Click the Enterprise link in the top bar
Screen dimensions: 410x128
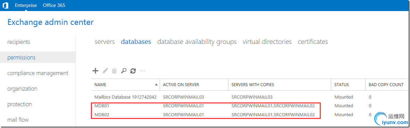(26, 5)
